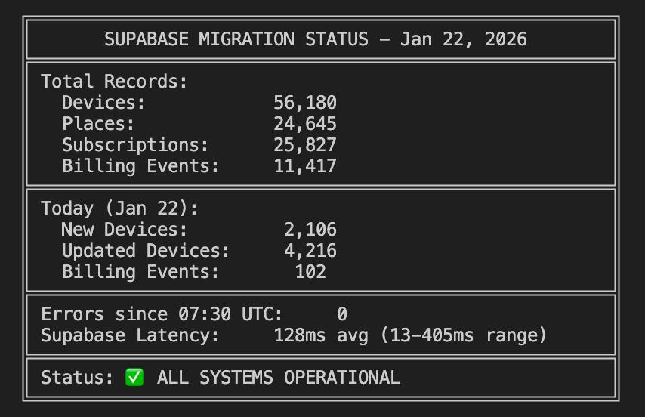Click the Subscriptions count '25,827'
This screenshot has width=645, height=417.
tap(305, 145)
